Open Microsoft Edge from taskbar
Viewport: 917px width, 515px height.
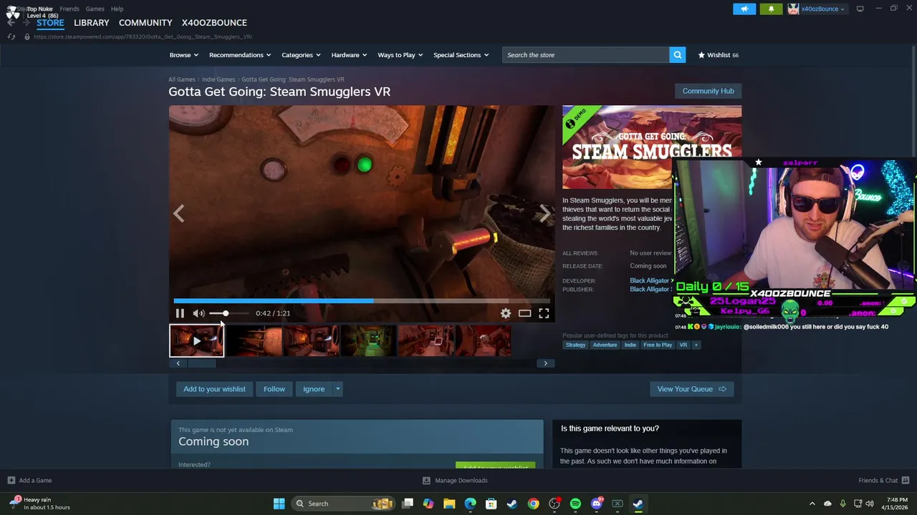pos(470,504)
